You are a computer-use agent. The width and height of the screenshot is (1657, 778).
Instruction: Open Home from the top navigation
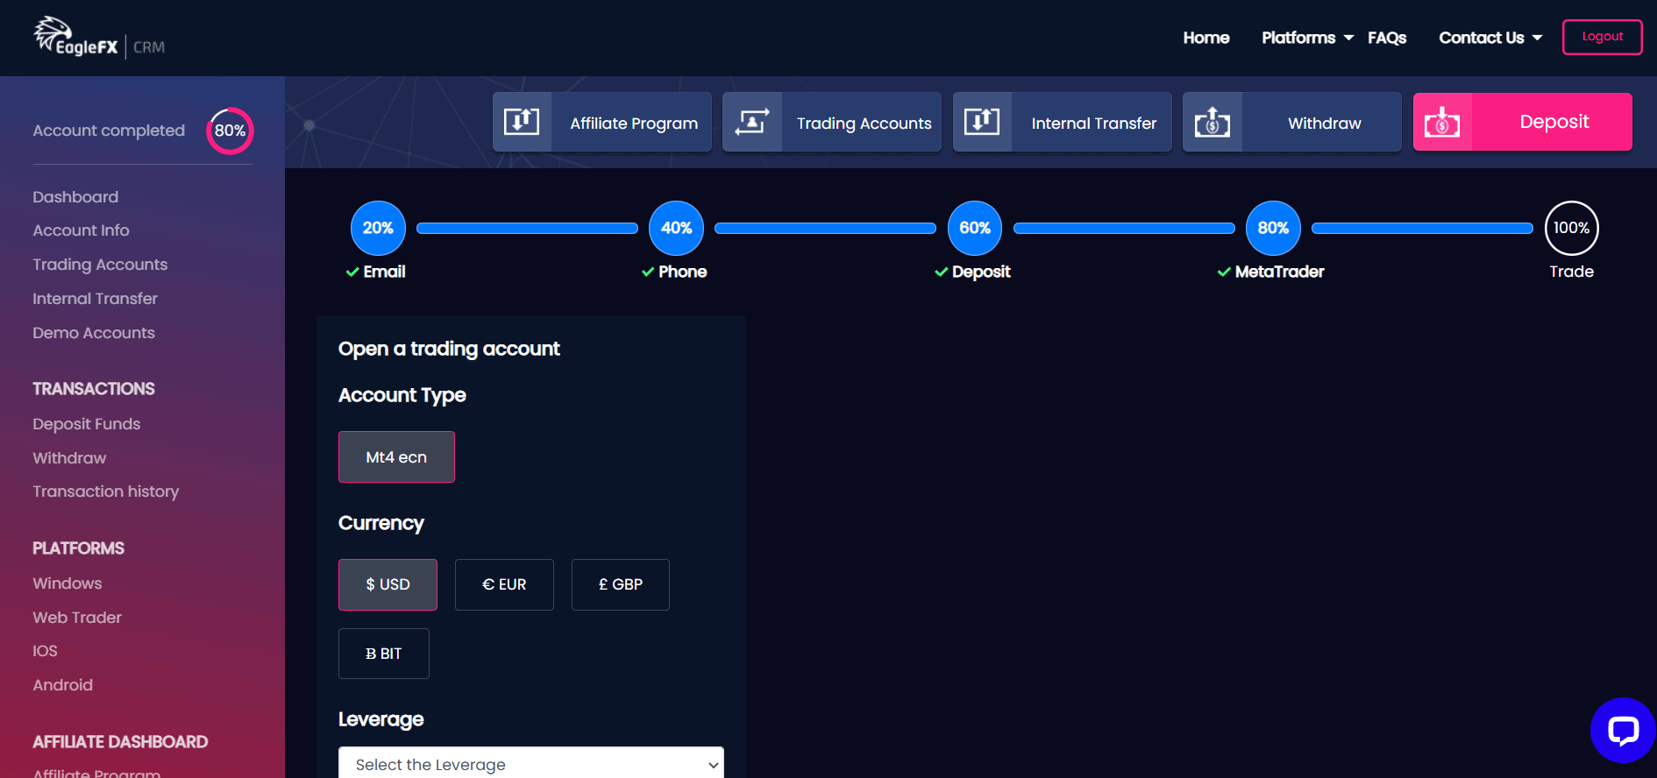pyautogui.click(x=1205, y=38)
